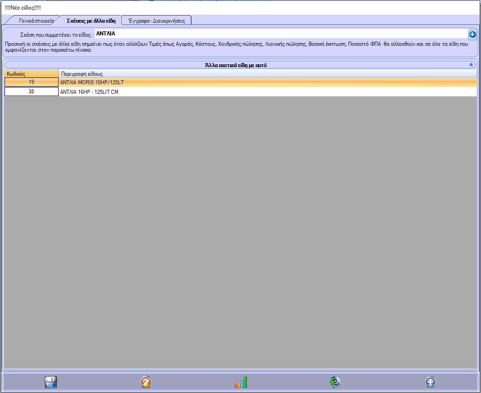This screenshot has width=481, height=393.
Task: Click the green e-book icon
Action: 335,382
